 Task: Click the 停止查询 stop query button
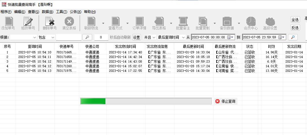pos(226,101)
